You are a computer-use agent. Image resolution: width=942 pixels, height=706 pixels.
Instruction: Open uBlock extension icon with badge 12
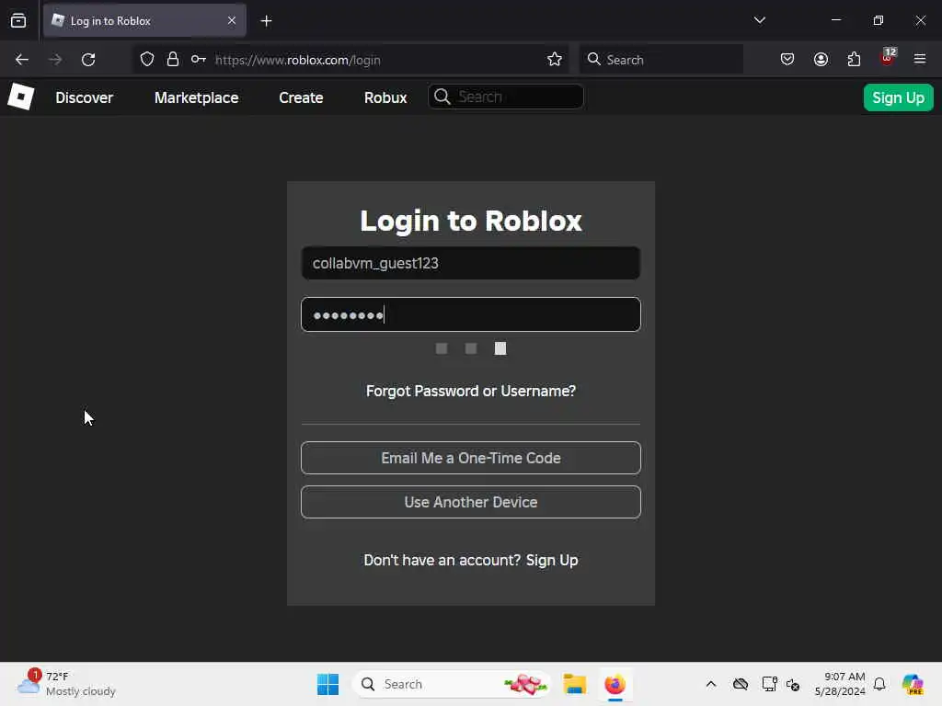(x=888, y=58)
